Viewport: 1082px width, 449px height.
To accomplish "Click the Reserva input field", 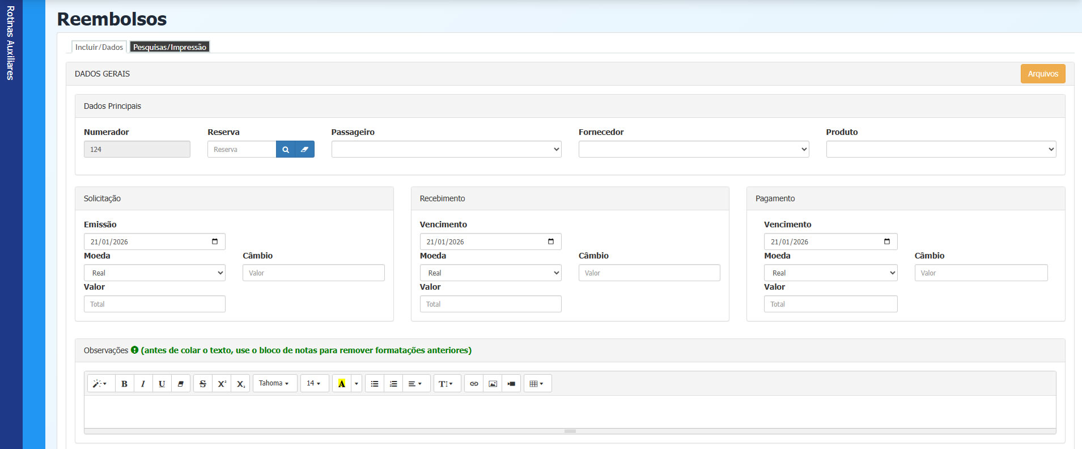I will click(242, 150).
